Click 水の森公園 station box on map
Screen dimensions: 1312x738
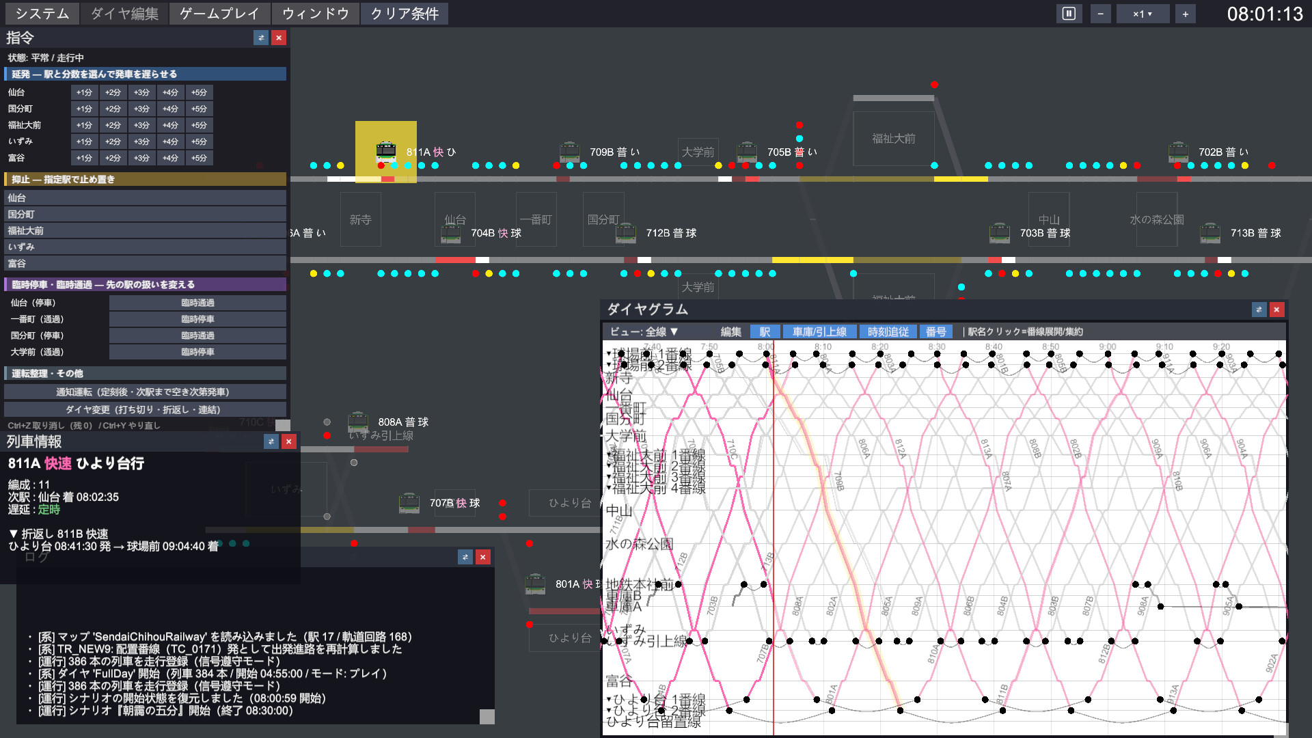(x=1156, y=219)
